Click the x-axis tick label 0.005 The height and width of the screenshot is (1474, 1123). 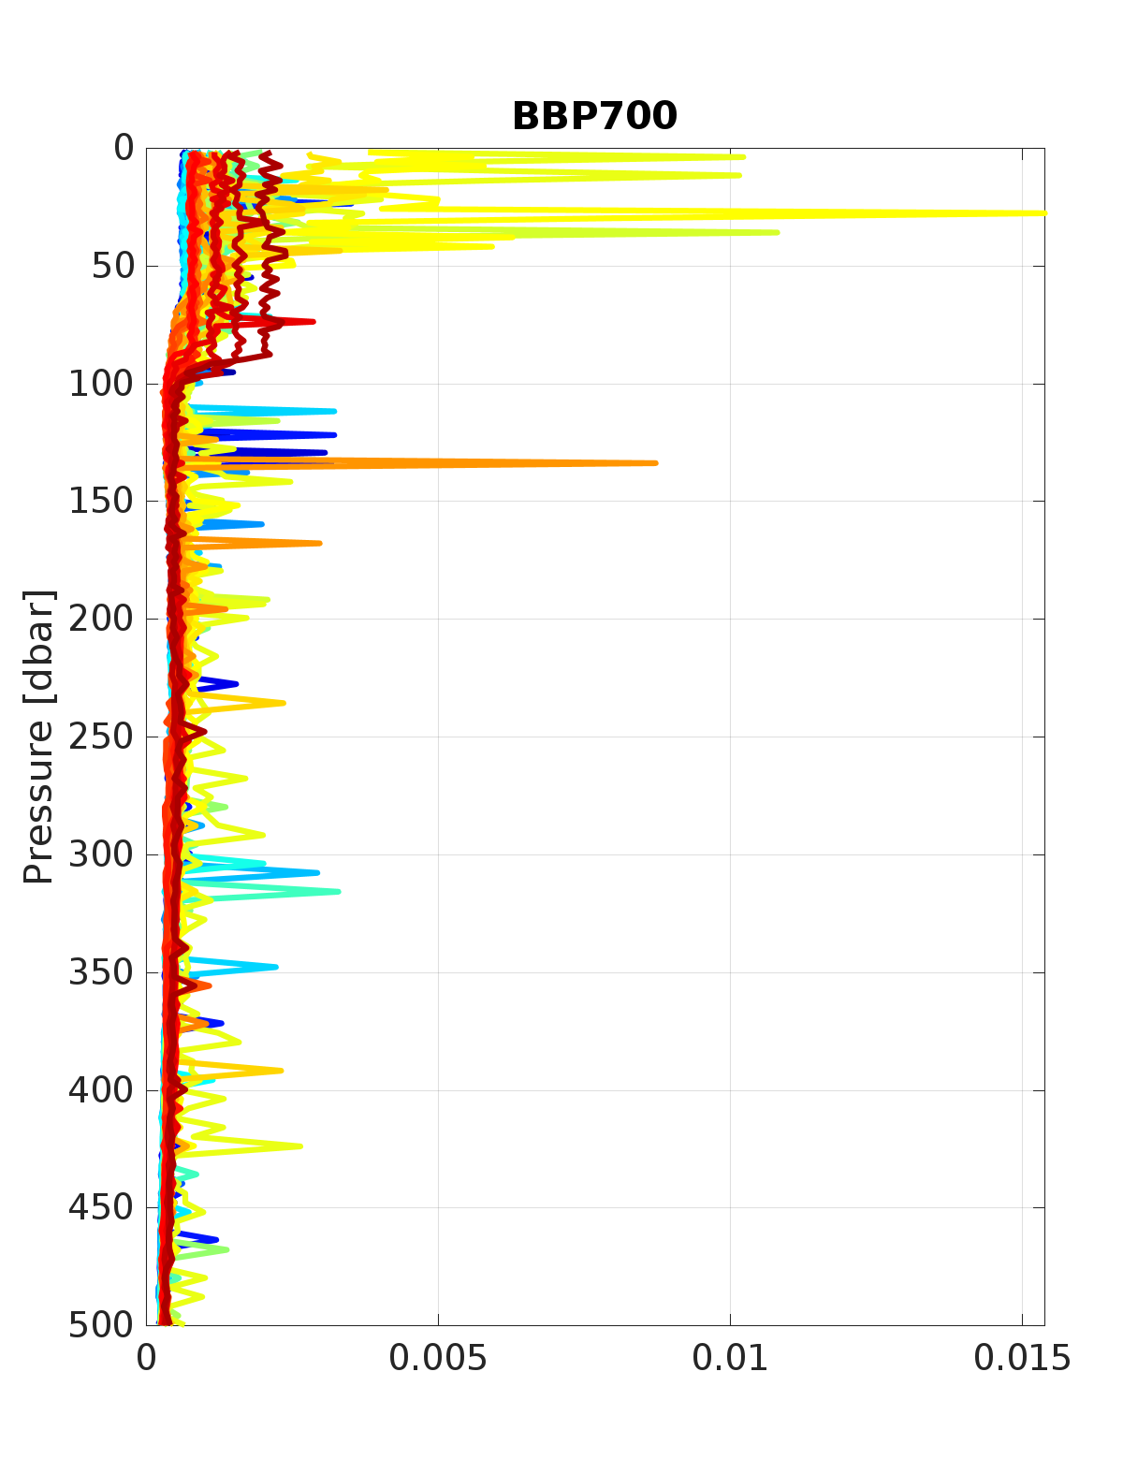[x=438, y=1359]
